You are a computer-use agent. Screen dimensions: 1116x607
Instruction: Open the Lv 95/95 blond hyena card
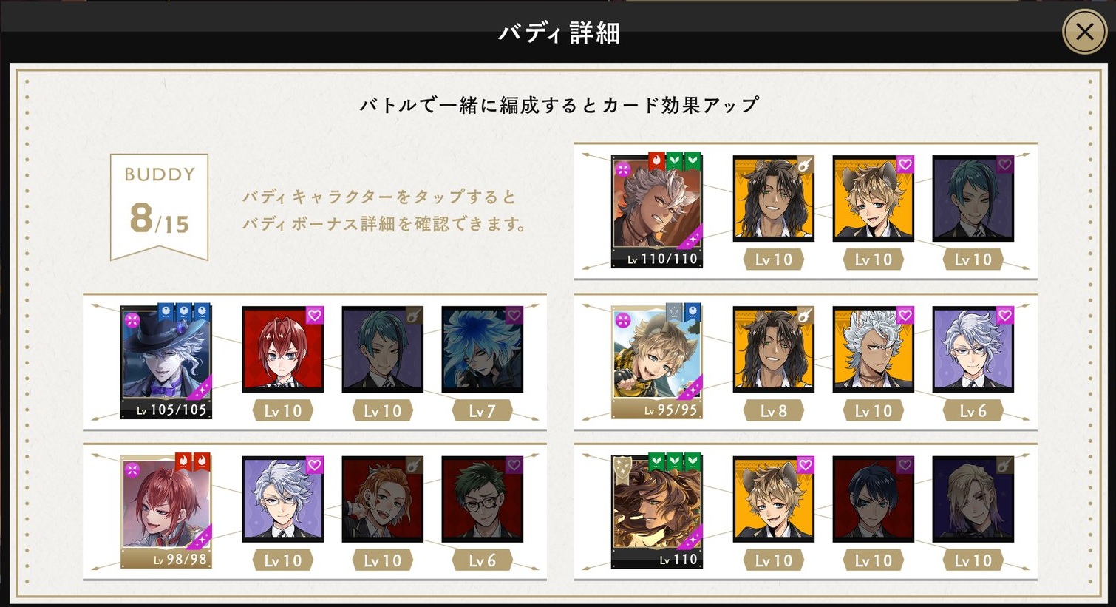(656, 362)
